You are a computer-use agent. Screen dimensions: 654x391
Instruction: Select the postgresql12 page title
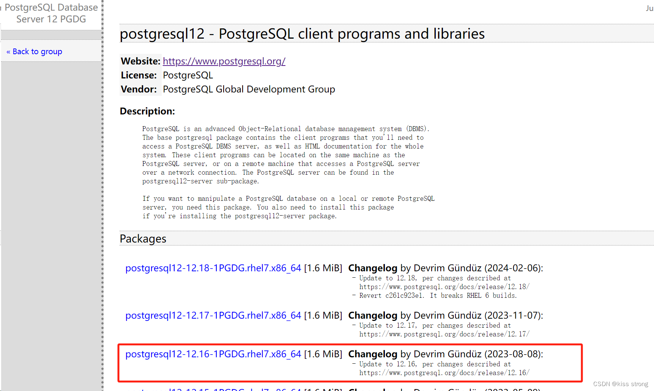pos(302,33)
